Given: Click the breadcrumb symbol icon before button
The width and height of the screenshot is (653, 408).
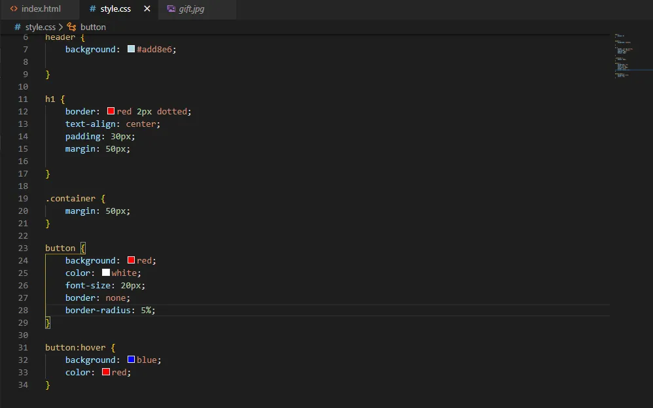Looking at the screenshot, I should 71,27.
